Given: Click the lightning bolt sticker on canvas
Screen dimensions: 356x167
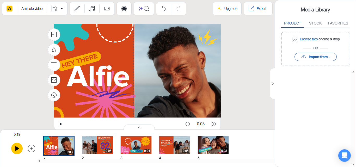Looking at the screenshot, I should 208,37.
